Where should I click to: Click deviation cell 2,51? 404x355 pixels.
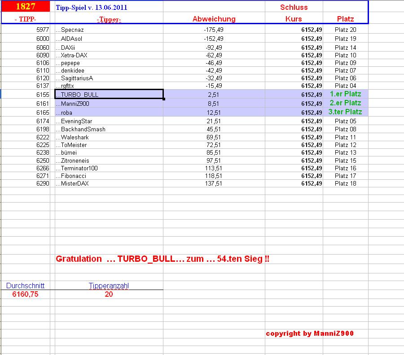click(214, 95)
